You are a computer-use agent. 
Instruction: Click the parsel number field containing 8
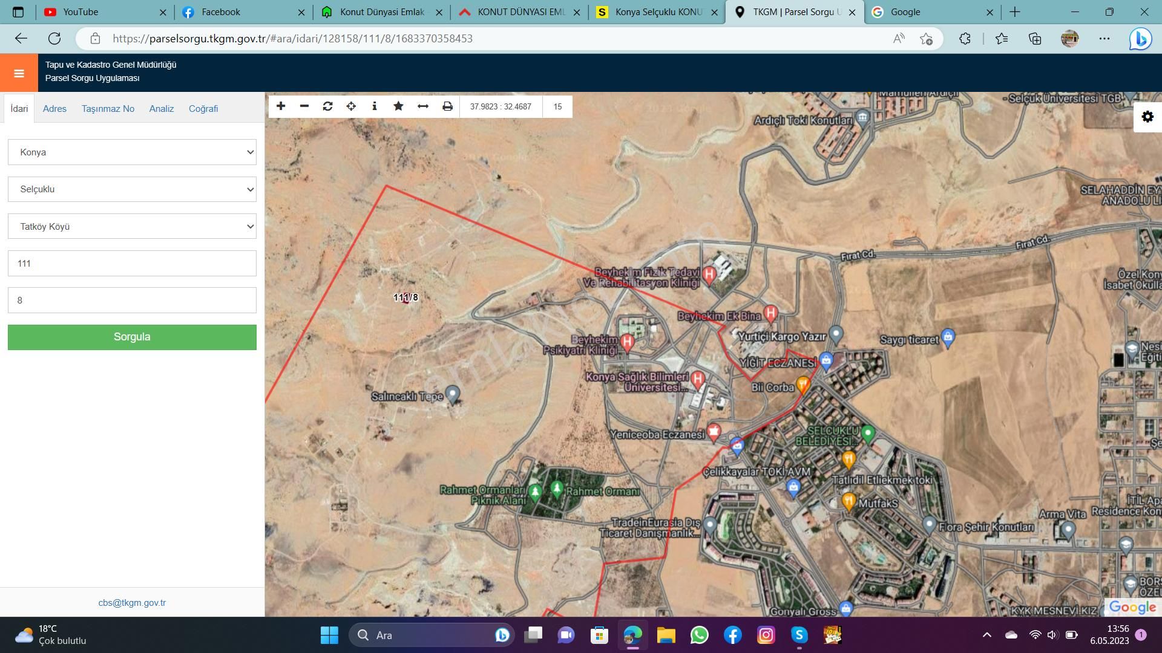[x=132, y=301]
